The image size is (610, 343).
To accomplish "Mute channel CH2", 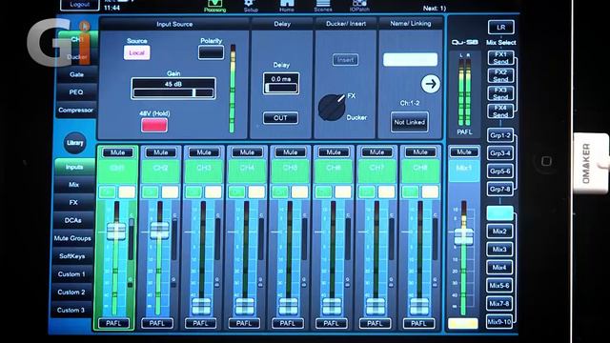I will point(161,152).
